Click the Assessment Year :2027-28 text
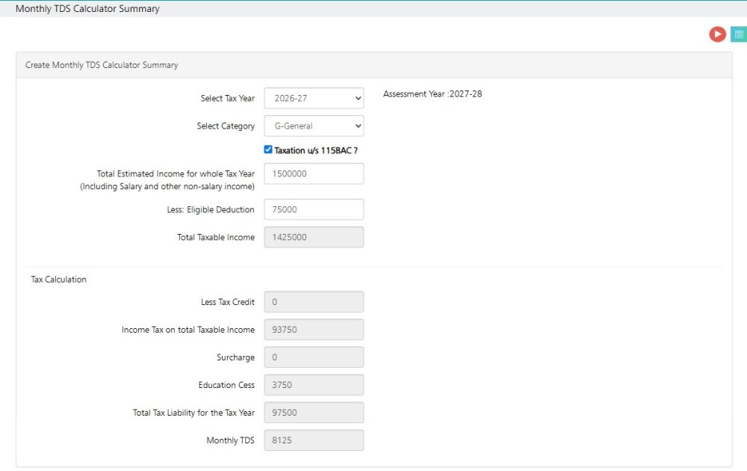The height and width of the screenshot is (471, 747). coord(433,94)
